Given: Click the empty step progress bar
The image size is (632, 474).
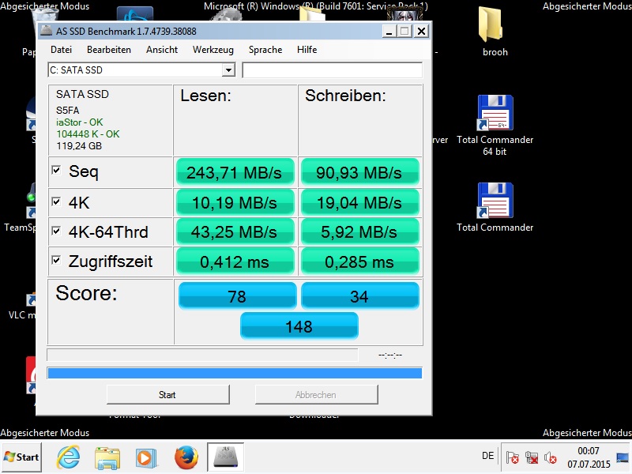Looking at the screenshot, I should click(x=202, y=355).
